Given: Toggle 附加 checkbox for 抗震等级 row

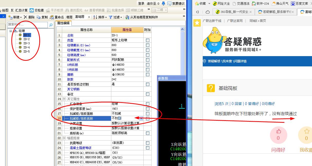Looking at the screenshot, I should tap(148, 143).
